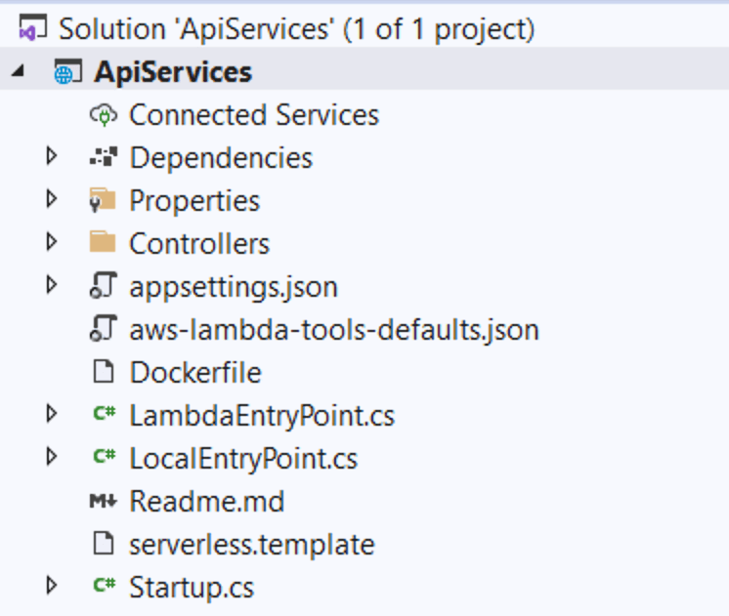
Task: Click the C# icon beside LocalEntryPoint.cs
Action: point(105,456)
